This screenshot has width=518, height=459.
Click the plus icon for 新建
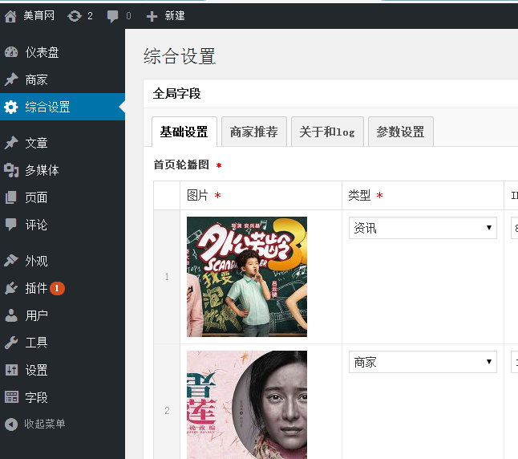(152, 16)
